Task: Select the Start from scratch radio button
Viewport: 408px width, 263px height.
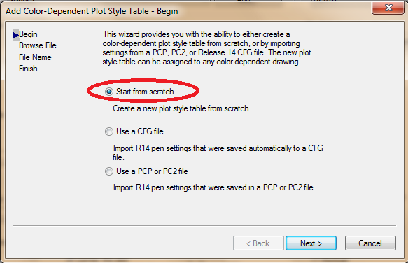Action: click(x=109, y=92)
